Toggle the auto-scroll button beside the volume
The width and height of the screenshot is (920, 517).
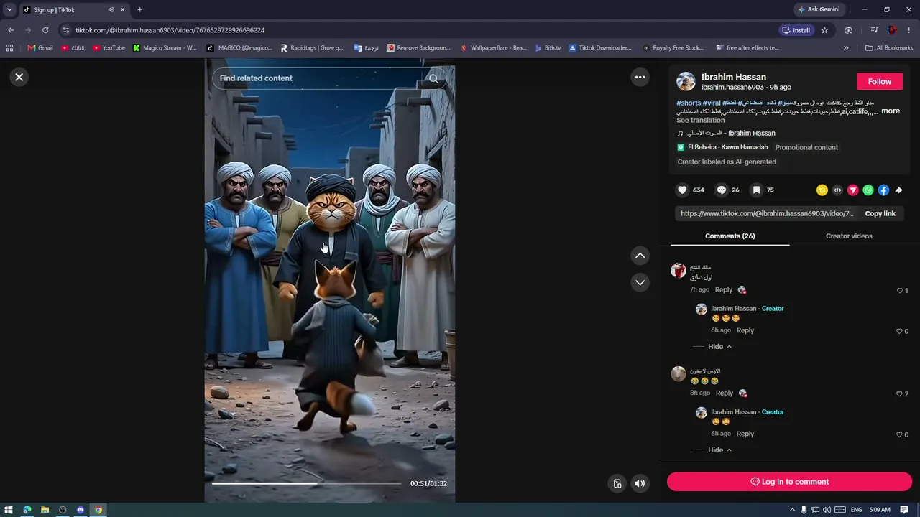(x=617, y=483)
